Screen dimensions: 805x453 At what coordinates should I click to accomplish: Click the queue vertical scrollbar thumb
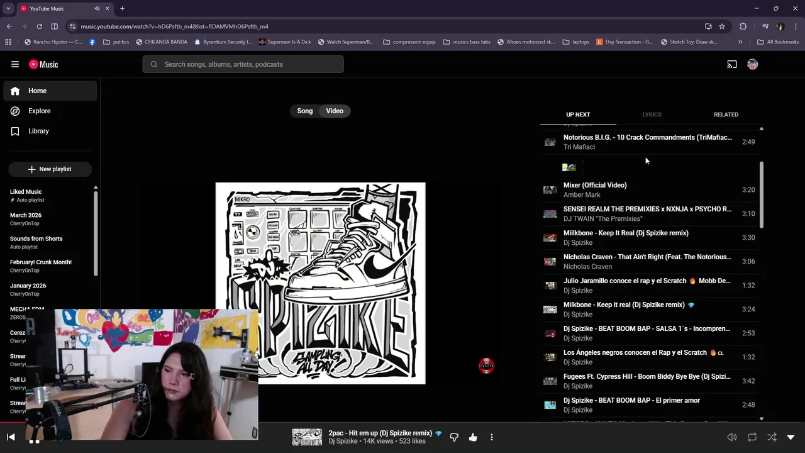[762, 194]
